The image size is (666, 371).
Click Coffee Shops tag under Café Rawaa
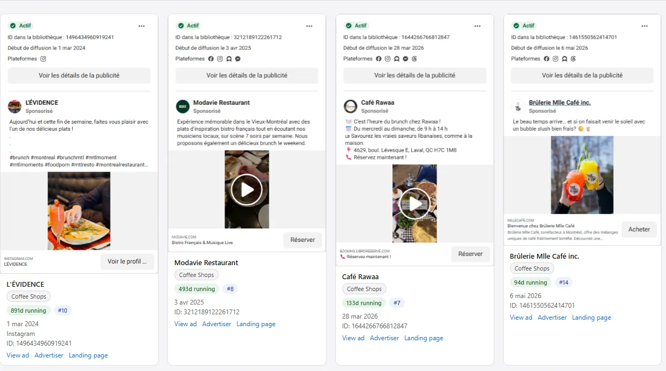(364, 289)
